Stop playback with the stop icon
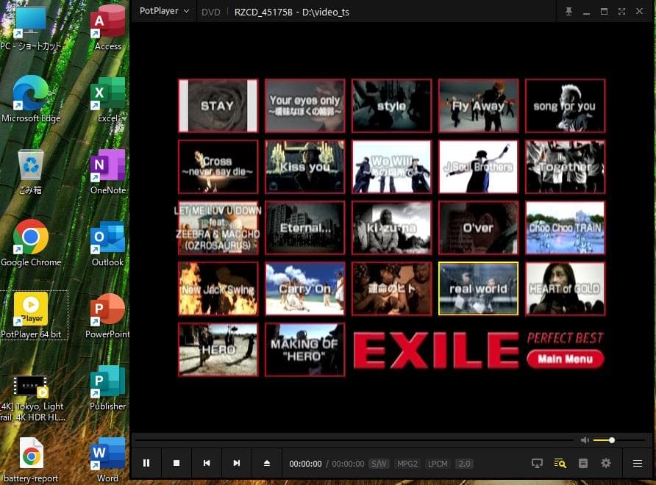 (177, 463)
